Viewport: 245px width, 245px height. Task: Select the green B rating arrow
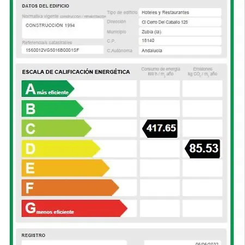52,108
